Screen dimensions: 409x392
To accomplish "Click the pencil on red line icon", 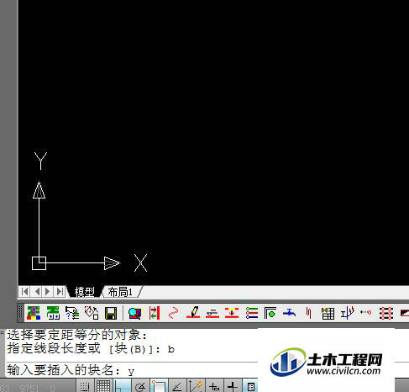I will [193, 312].
